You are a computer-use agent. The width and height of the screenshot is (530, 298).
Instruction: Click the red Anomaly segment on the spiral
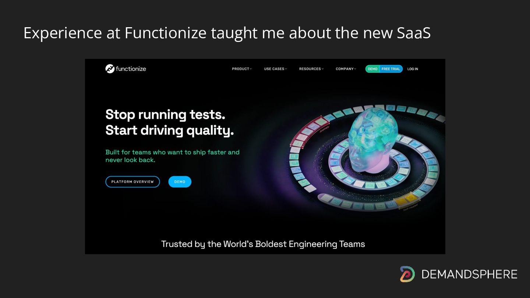pyautogui.click(x=309, y=131)
